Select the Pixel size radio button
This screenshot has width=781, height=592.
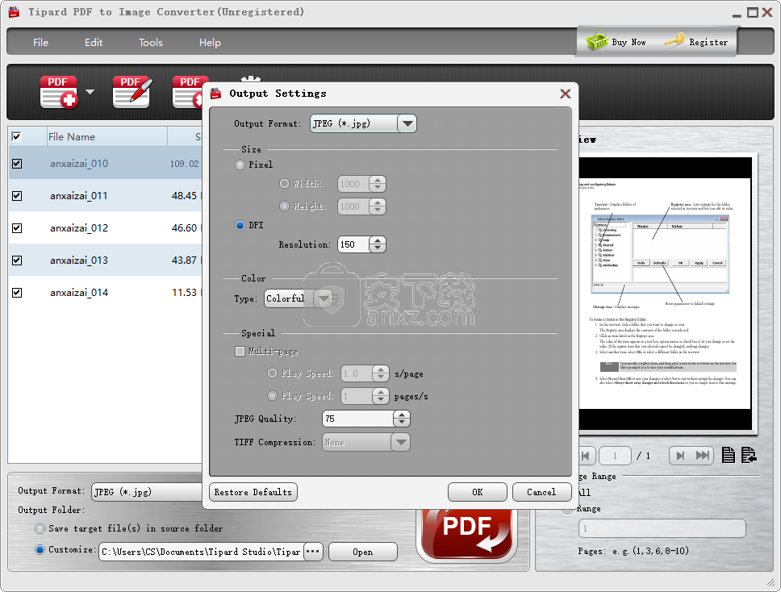(240, 165)
